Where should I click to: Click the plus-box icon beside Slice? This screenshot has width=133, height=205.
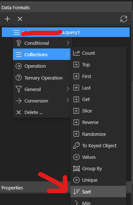point(76,111)
